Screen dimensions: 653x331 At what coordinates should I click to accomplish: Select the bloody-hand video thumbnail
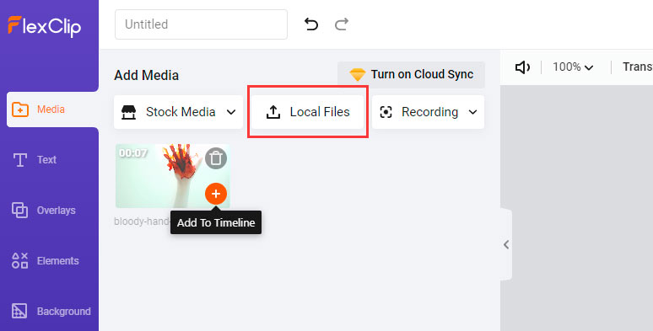pyautogui.click(x=172, y=176)
